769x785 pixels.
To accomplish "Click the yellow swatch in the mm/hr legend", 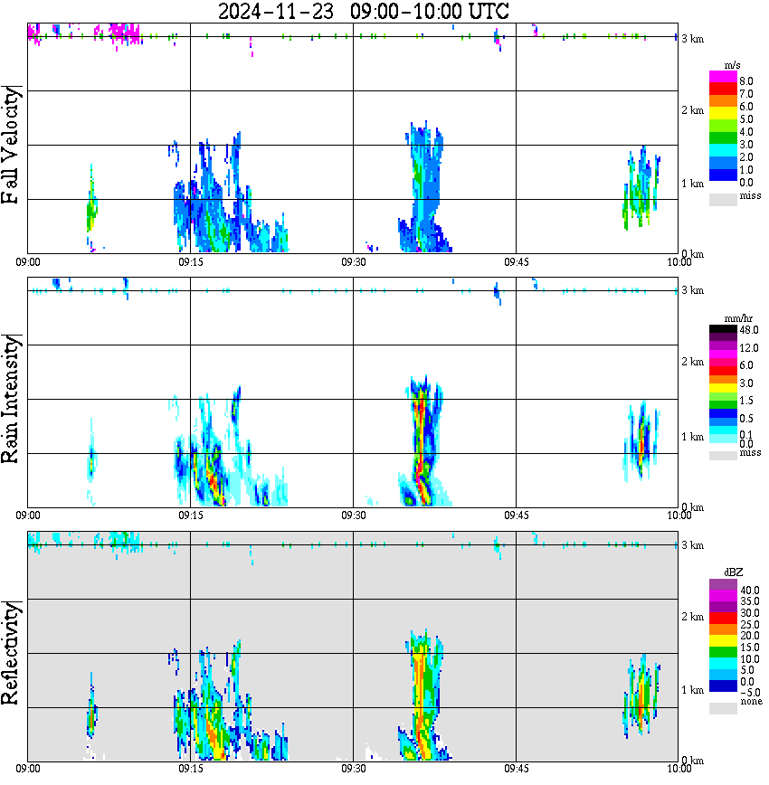I will click(x=723, y=389).
